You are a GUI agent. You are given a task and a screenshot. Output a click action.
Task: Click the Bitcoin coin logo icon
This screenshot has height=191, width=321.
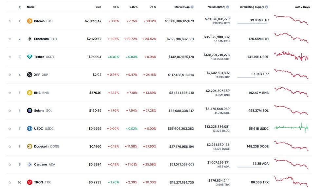click(x=29, y=21)
